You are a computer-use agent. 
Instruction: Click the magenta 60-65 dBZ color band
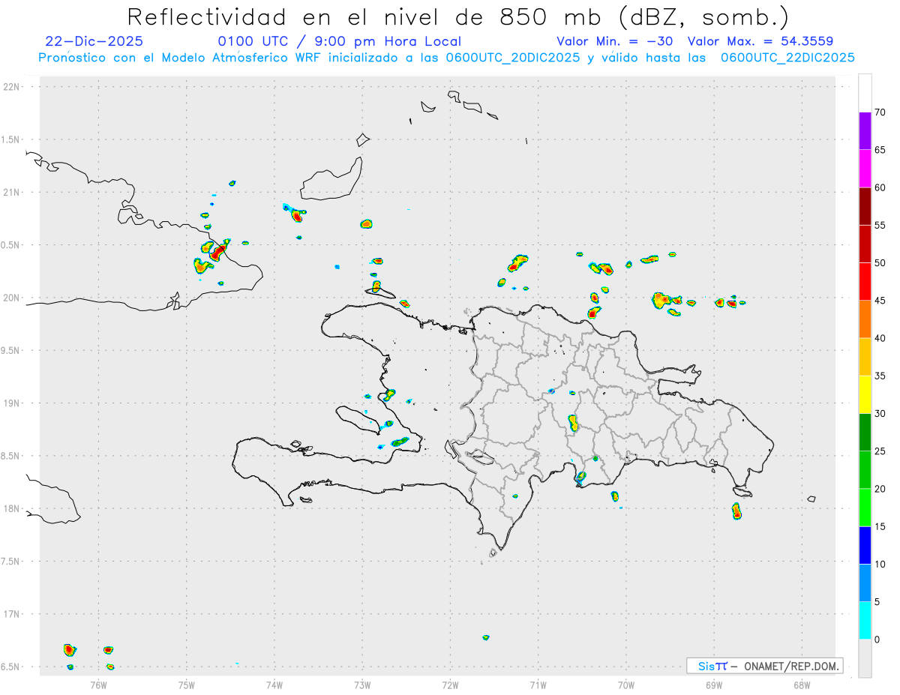(x=865, y=169)
